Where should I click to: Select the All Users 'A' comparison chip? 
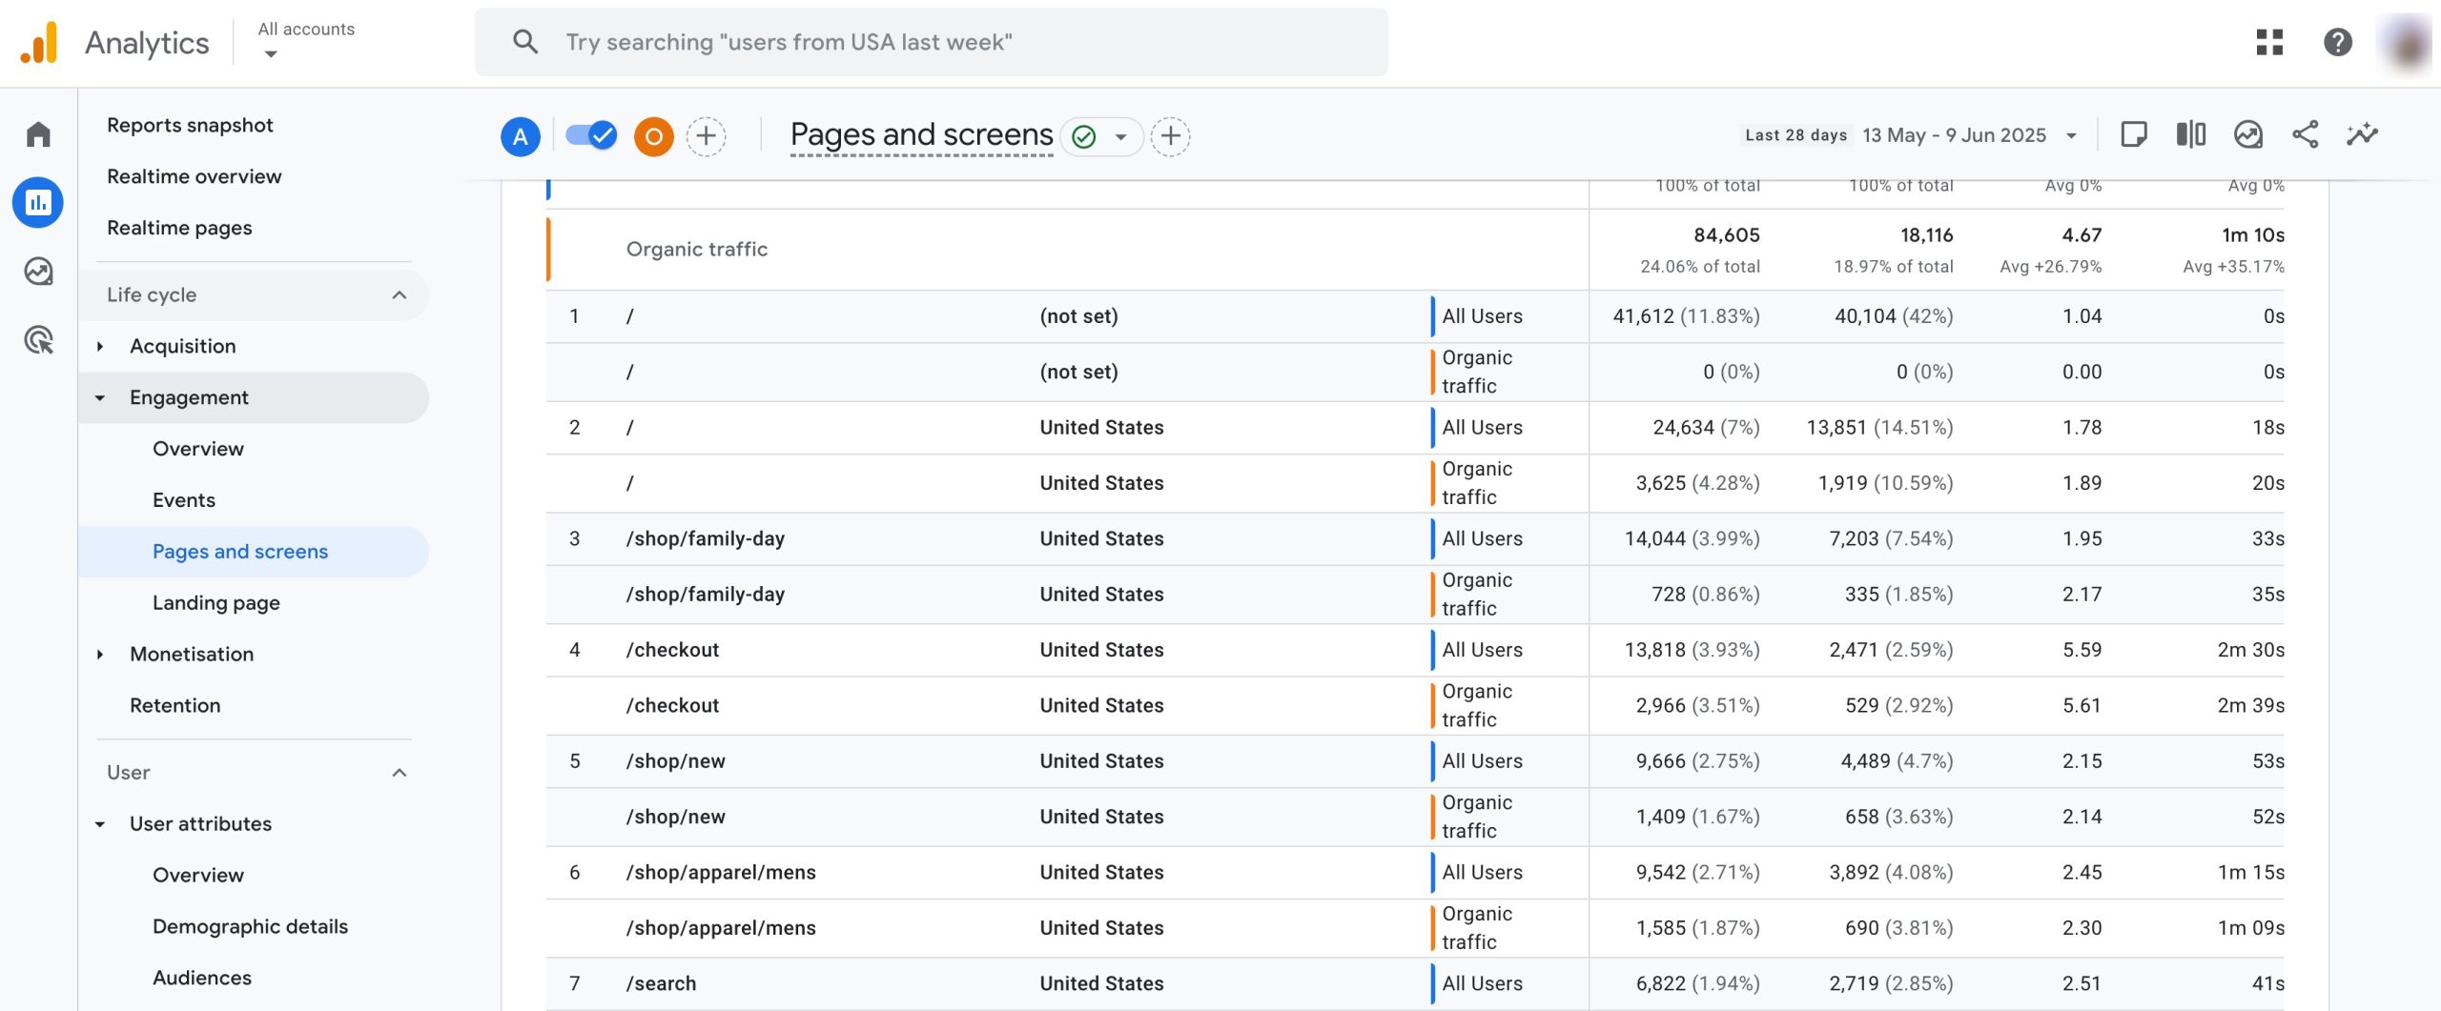521,136
